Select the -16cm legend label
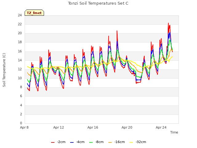This screenshot has height=148, width=197. click(x=119, y=142)
